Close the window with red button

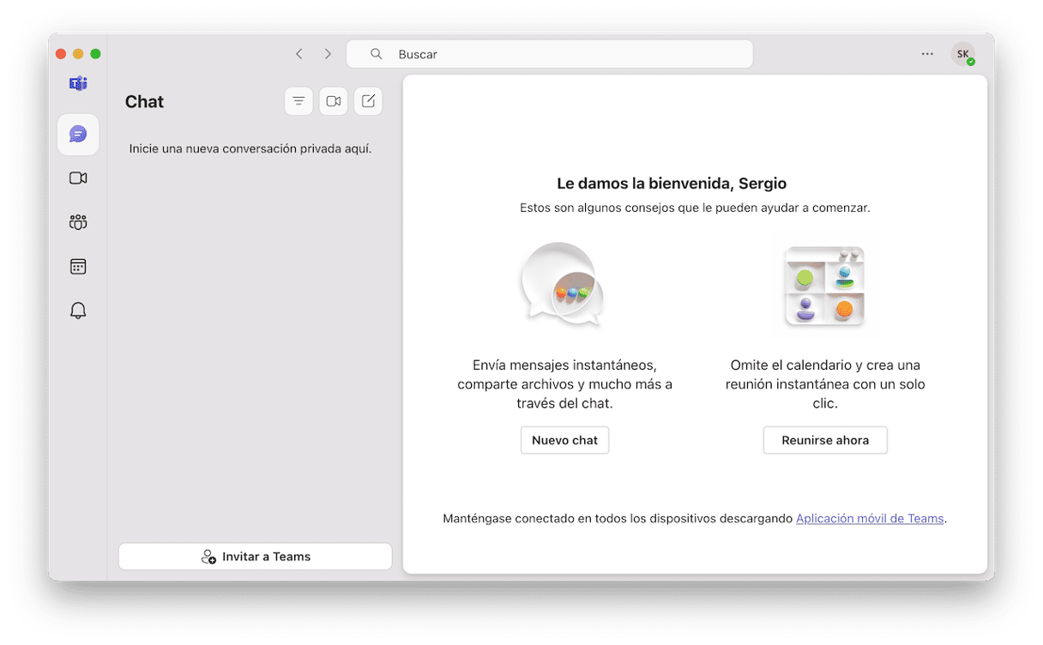click(x=61, y=54)
